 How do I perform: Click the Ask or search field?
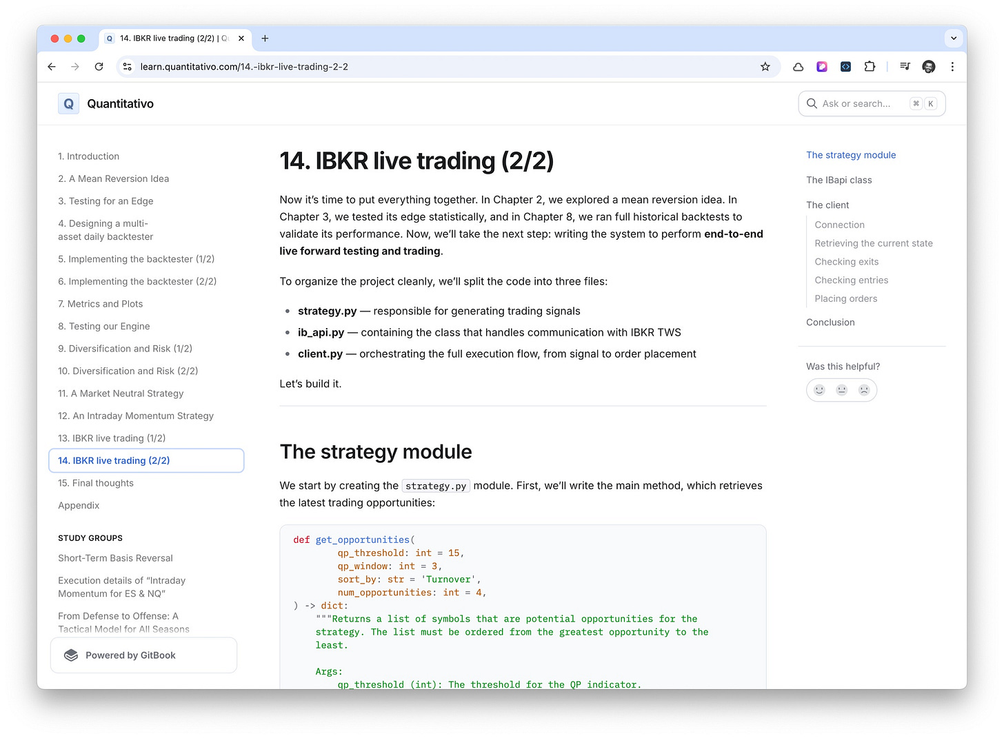click(x=872, y=104)
